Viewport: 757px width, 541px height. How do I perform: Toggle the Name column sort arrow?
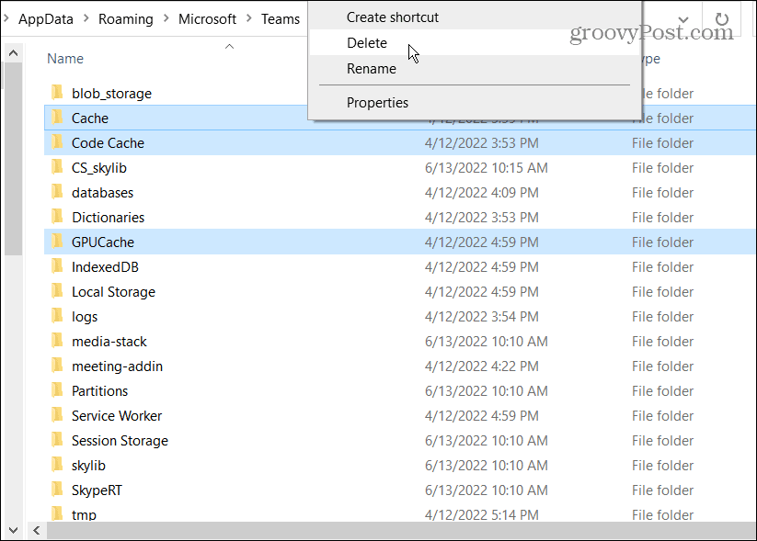click(230, 45)
